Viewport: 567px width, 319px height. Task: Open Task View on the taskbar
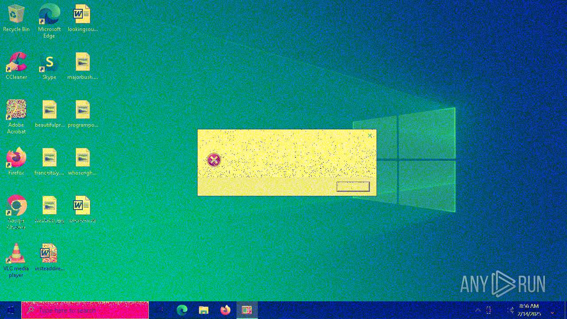159,310
